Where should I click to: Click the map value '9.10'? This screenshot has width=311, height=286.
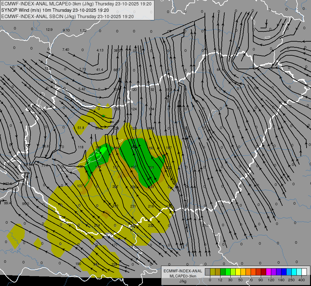66,30
